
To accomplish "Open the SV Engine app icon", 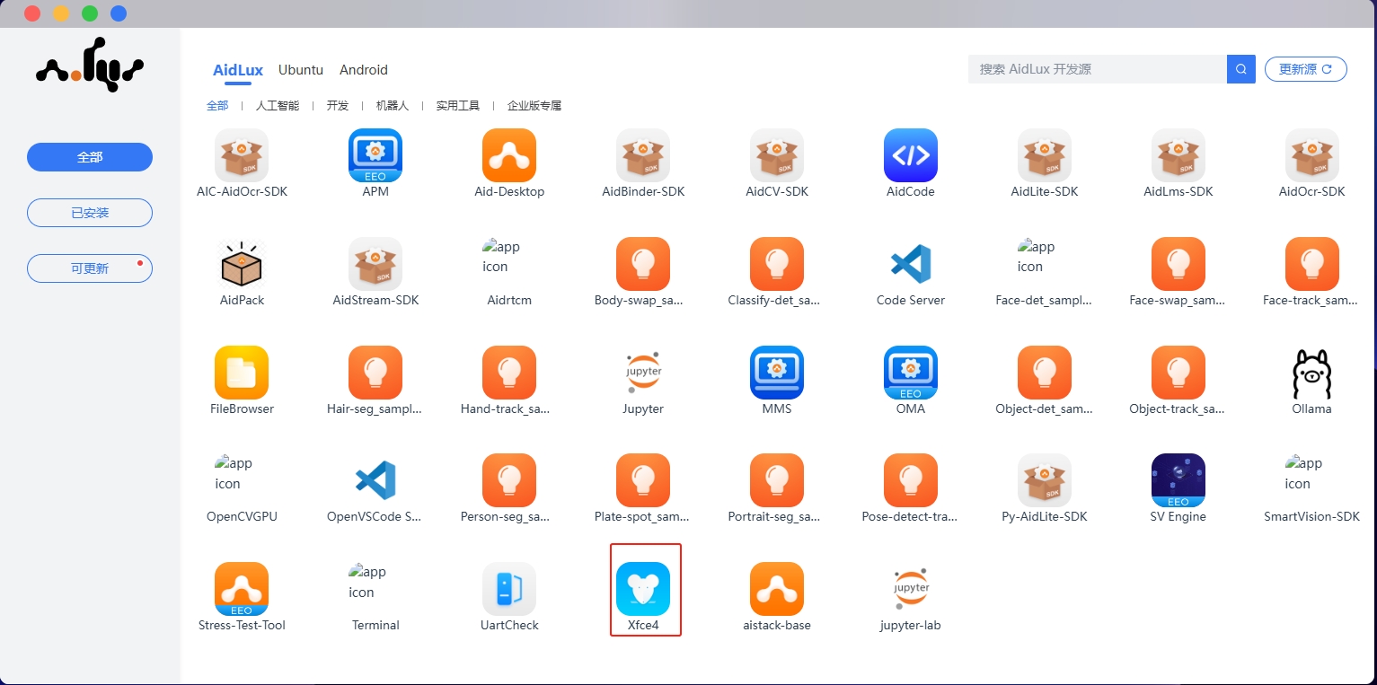I will 1178,480.
